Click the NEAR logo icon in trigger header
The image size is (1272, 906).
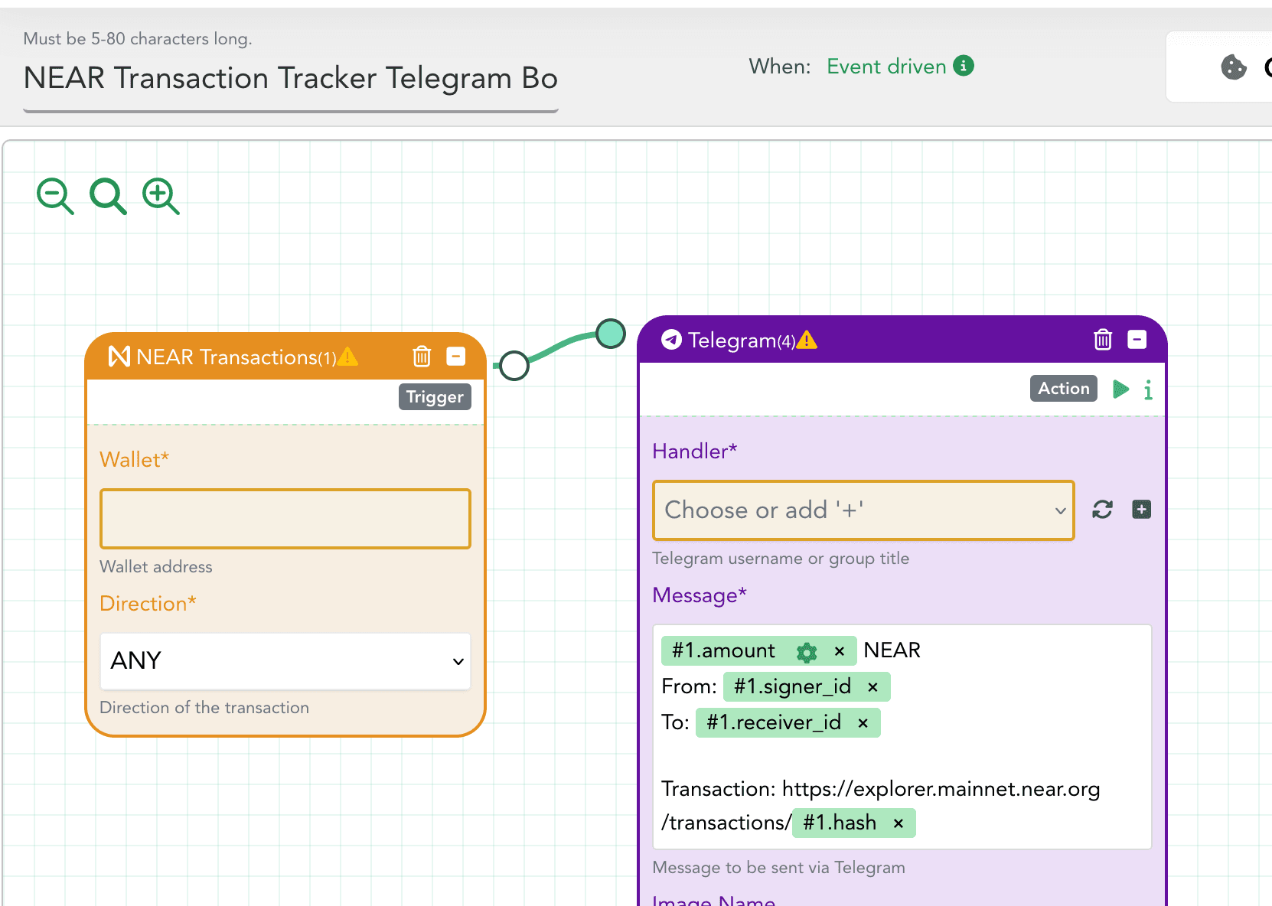click(x=119, y=357)
